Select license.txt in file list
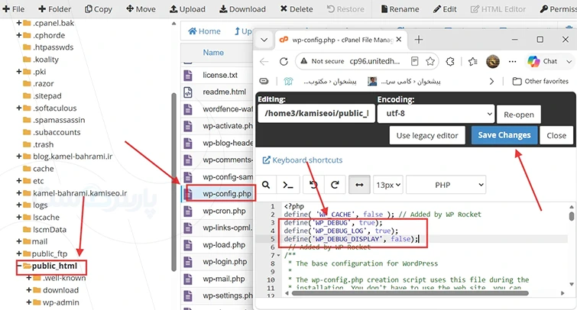This screenshot has width=577, height=310. (x=219, y=75)
